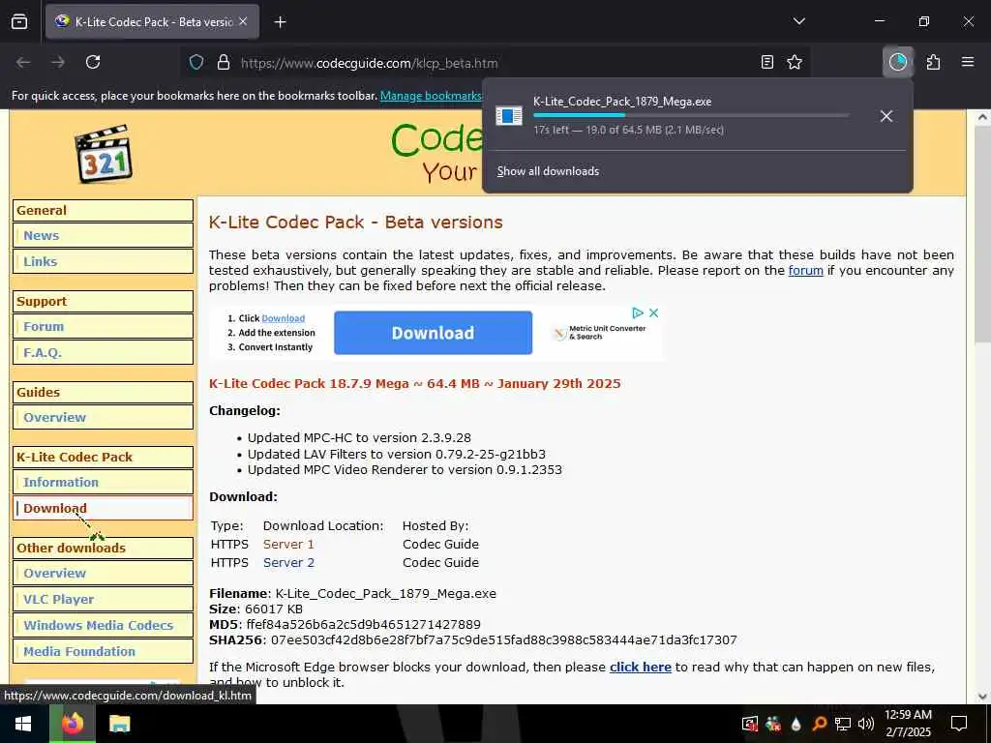Open Media Foundation sidebar item

(x=103, y=651)
